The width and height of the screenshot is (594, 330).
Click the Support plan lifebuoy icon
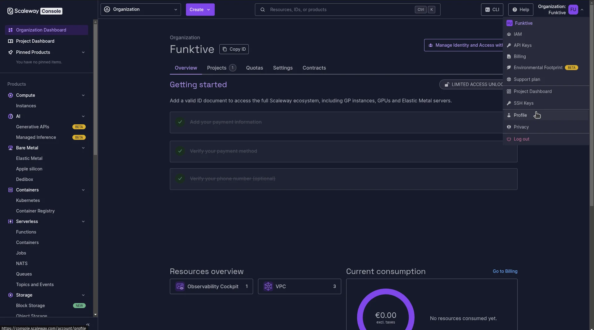click(x=509, y=79)
